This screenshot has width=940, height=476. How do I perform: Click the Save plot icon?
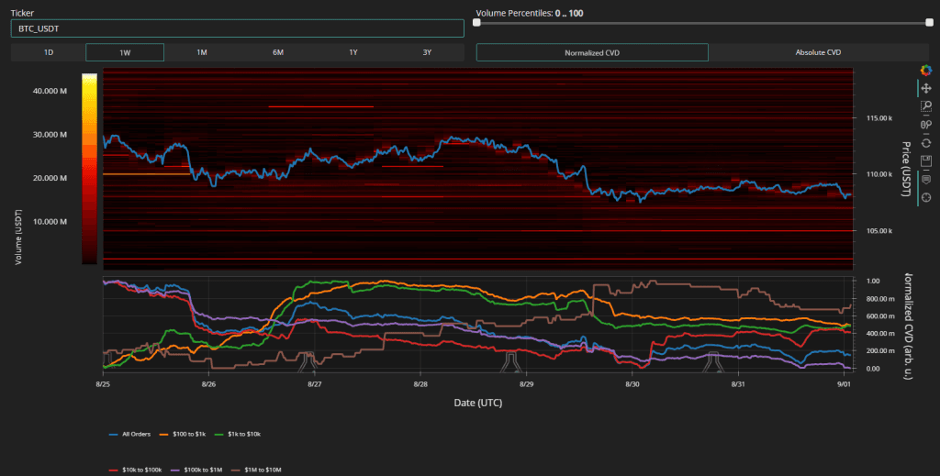925,161
